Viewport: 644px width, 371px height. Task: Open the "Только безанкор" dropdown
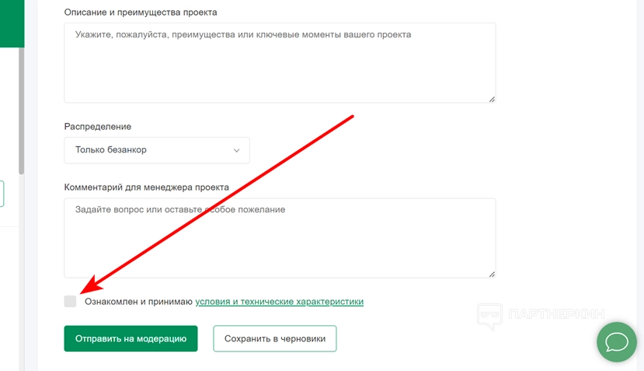tap(157, 150)
